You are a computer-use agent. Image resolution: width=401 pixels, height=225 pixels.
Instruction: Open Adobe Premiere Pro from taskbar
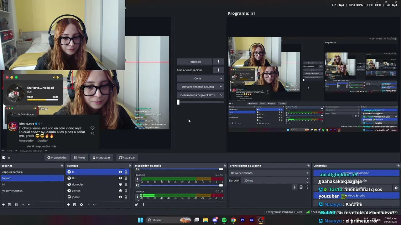[x=242, y=220]
